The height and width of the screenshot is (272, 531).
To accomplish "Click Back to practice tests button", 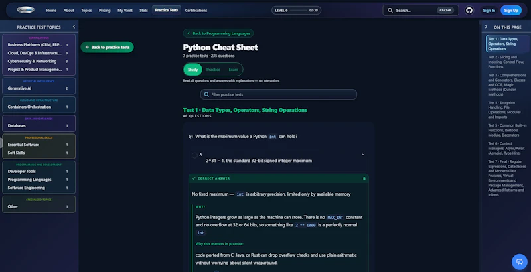I will click(x=107, y=47).
